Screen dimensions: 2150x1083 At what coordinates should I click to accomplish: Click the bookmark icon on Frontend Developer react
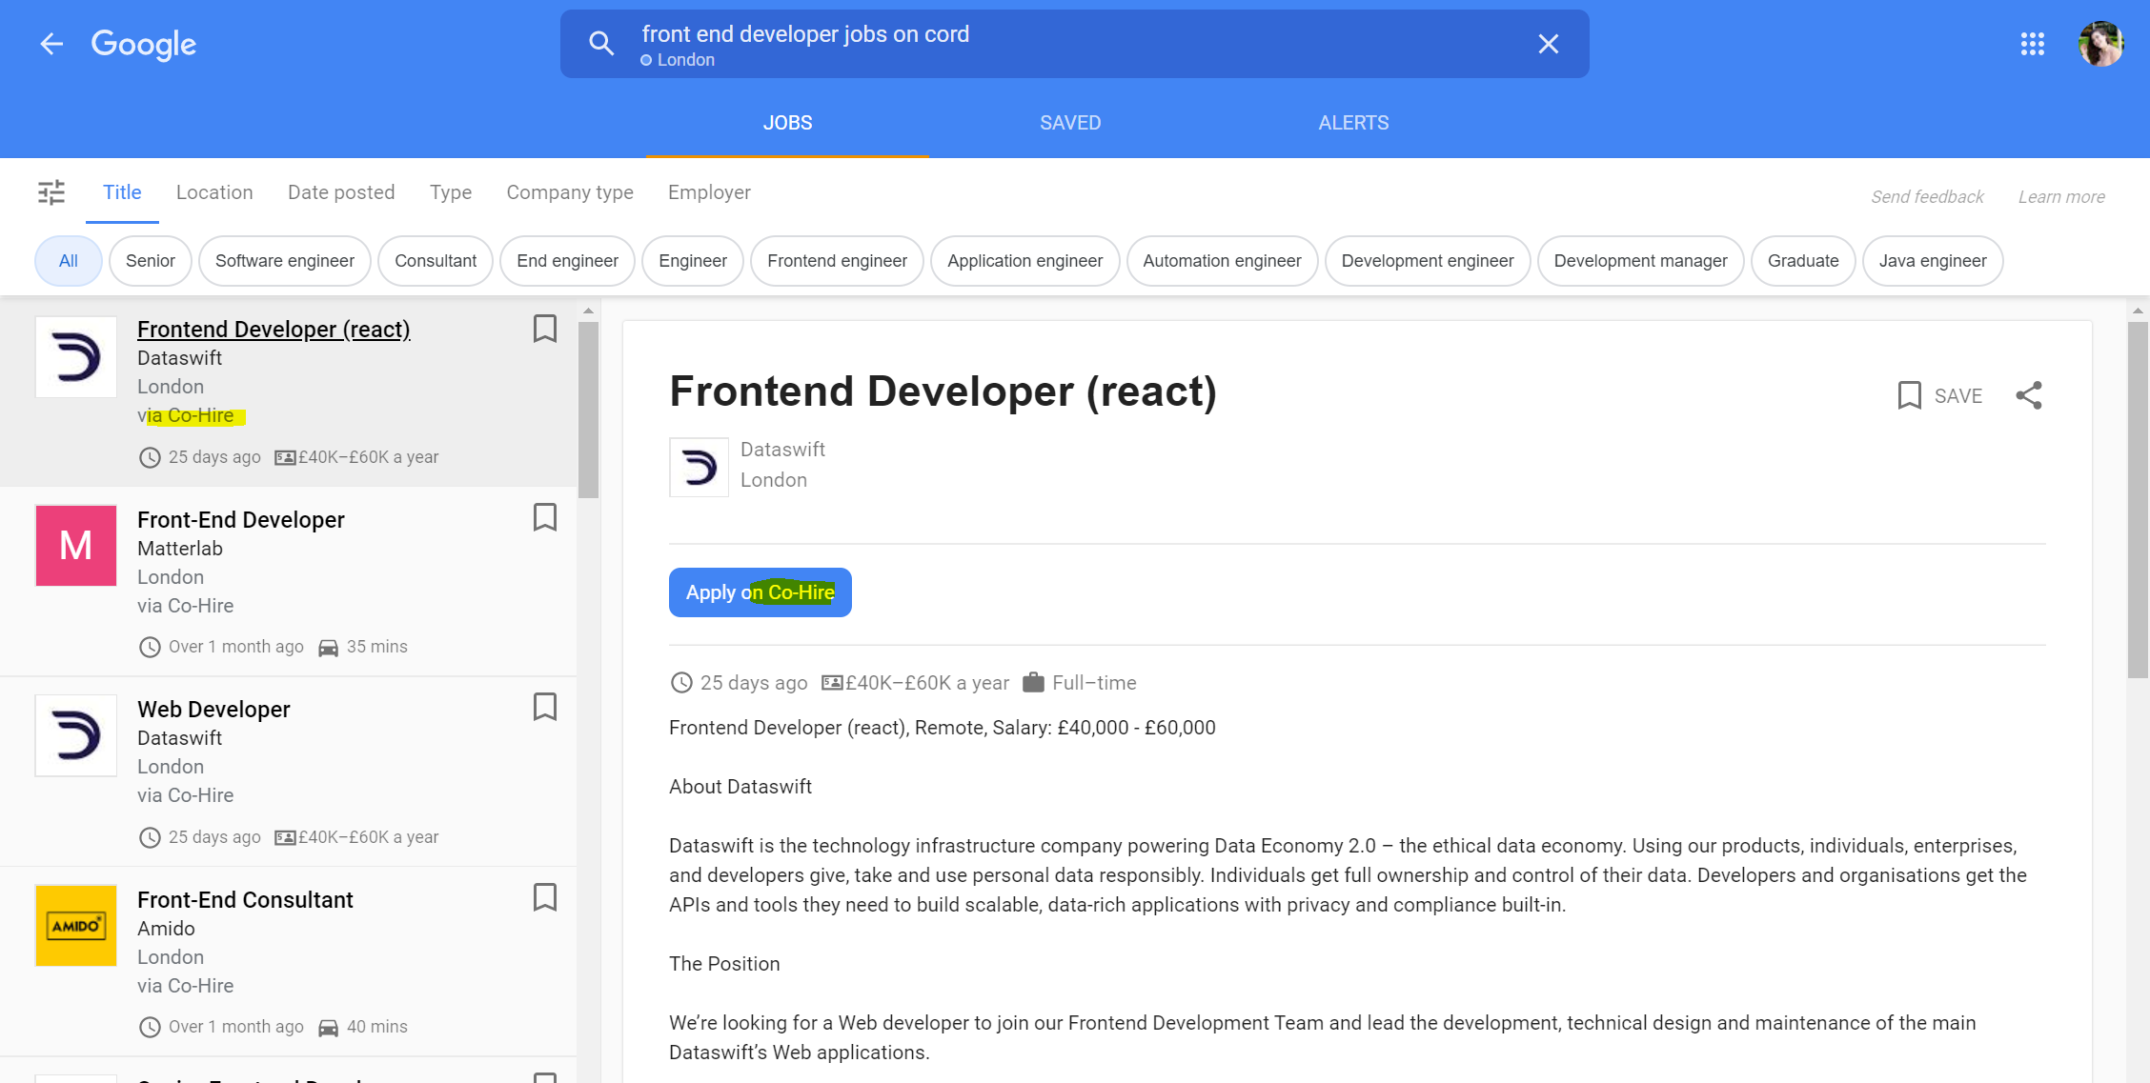coord(546,329)
